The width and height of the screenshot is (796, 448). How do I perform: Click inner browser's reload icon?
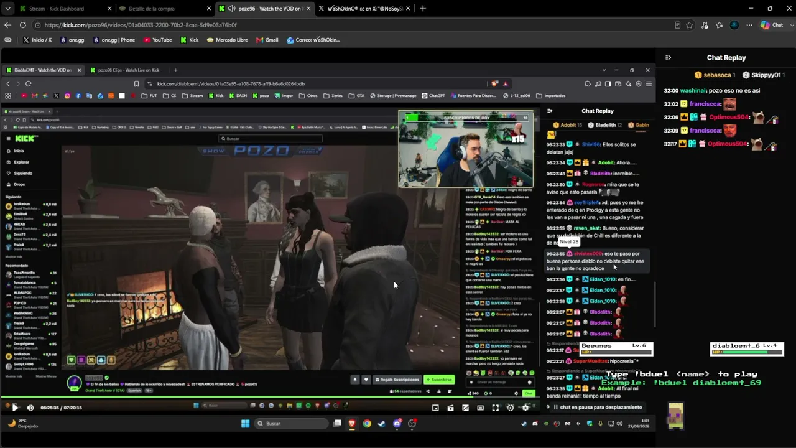(x=29, y=83)
